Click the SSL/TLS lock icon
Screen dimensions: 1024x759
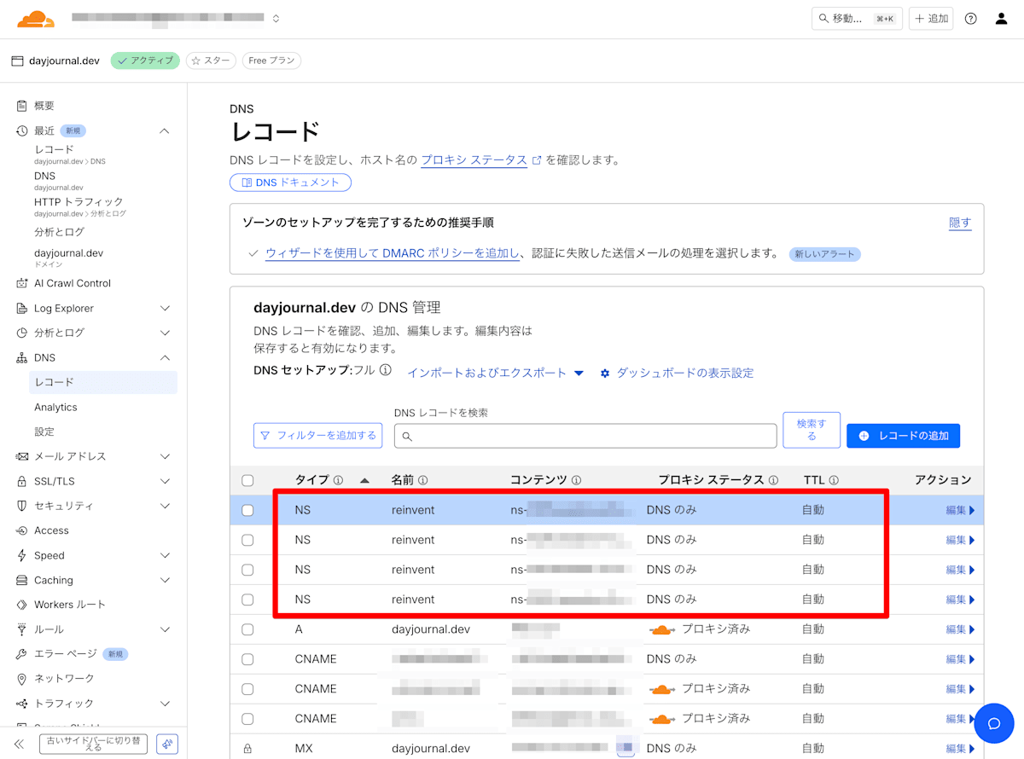pyautogui.click(x=22, y=481)
